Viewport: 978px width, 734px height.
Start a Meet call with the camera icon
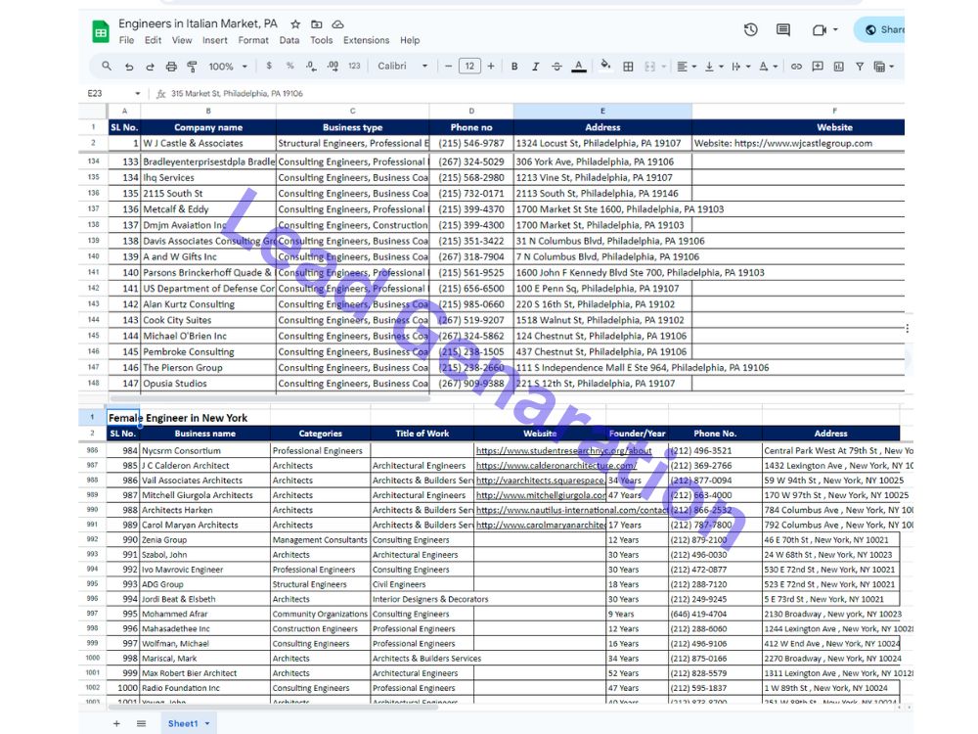(820, 29)
